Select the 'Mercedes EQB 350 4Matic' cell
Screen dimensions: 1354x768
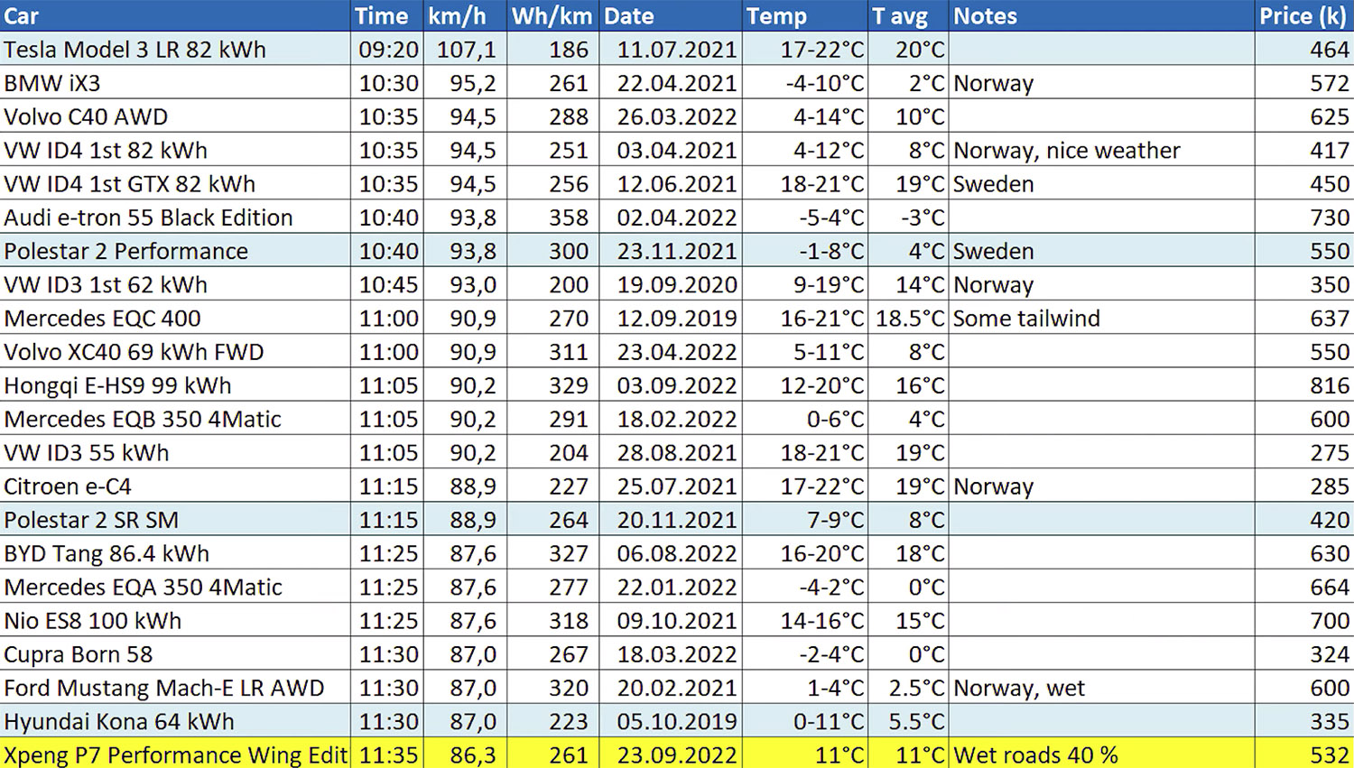175,419
